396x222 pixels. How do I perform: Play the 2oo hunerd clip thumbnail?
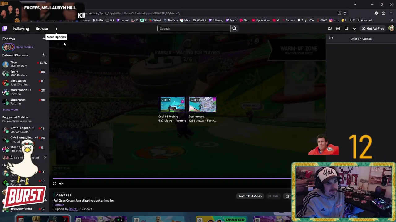(203, 105)
